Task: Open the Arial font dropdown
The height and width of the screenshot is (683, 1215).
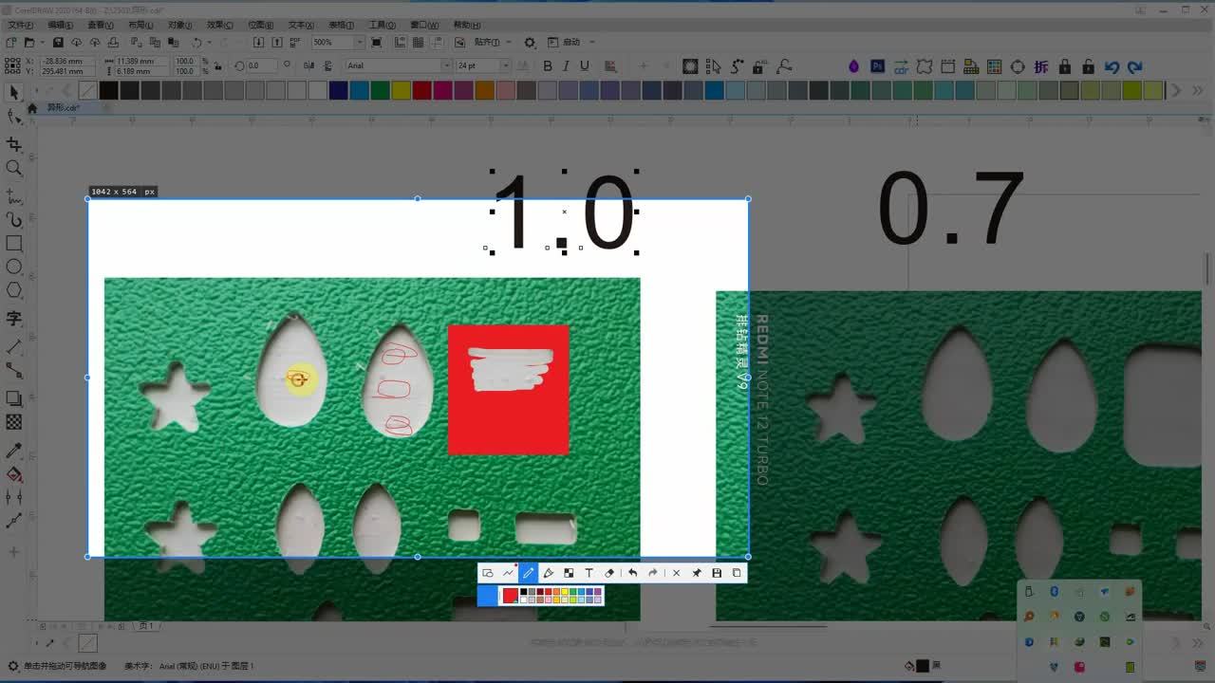Action: 446,65
